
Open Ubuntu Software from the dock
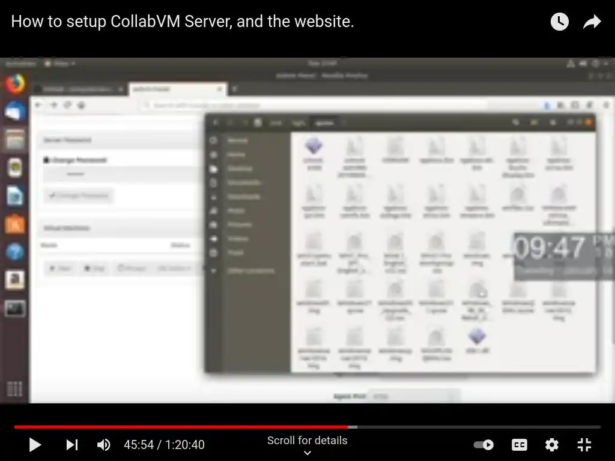[15, 224]
